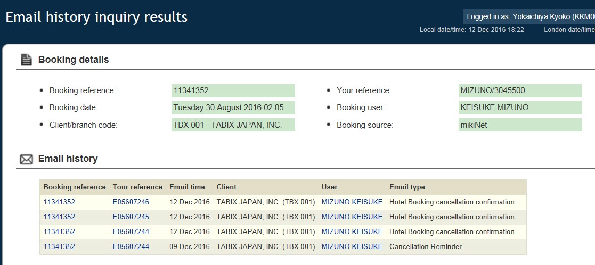Screen dimensions: 595x265
Task: Click the Email history envelope icon
Action: 26,159
